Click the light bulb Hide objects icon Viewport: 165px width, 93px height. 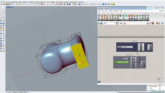54,4
